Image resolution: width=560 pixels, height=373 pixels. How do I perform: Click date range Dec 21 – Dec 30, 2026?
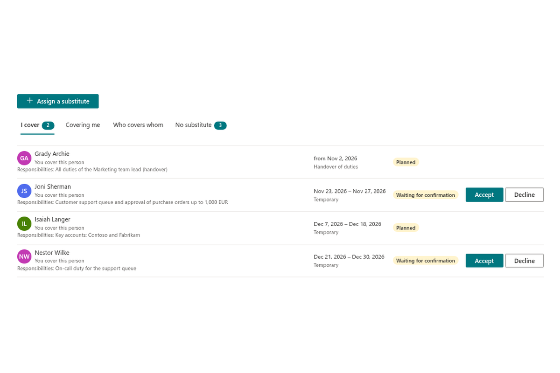tap(349, 257)
